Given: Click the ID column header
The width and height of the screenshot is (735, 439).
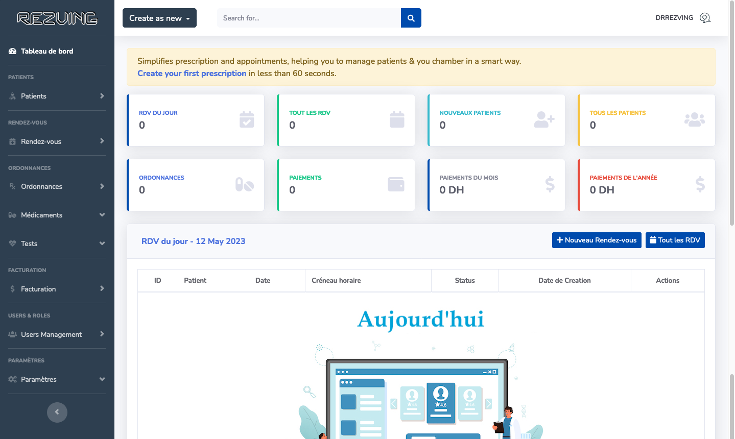Looking at the screenshot, I should 158,280.
